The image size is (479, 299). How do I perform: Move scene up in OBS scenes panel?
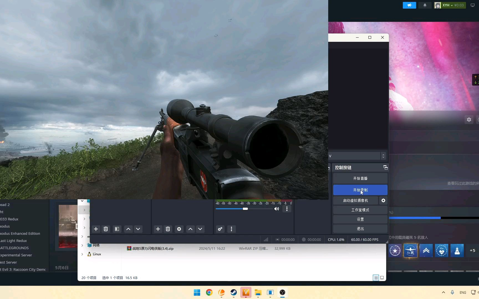tap(128, 229)
